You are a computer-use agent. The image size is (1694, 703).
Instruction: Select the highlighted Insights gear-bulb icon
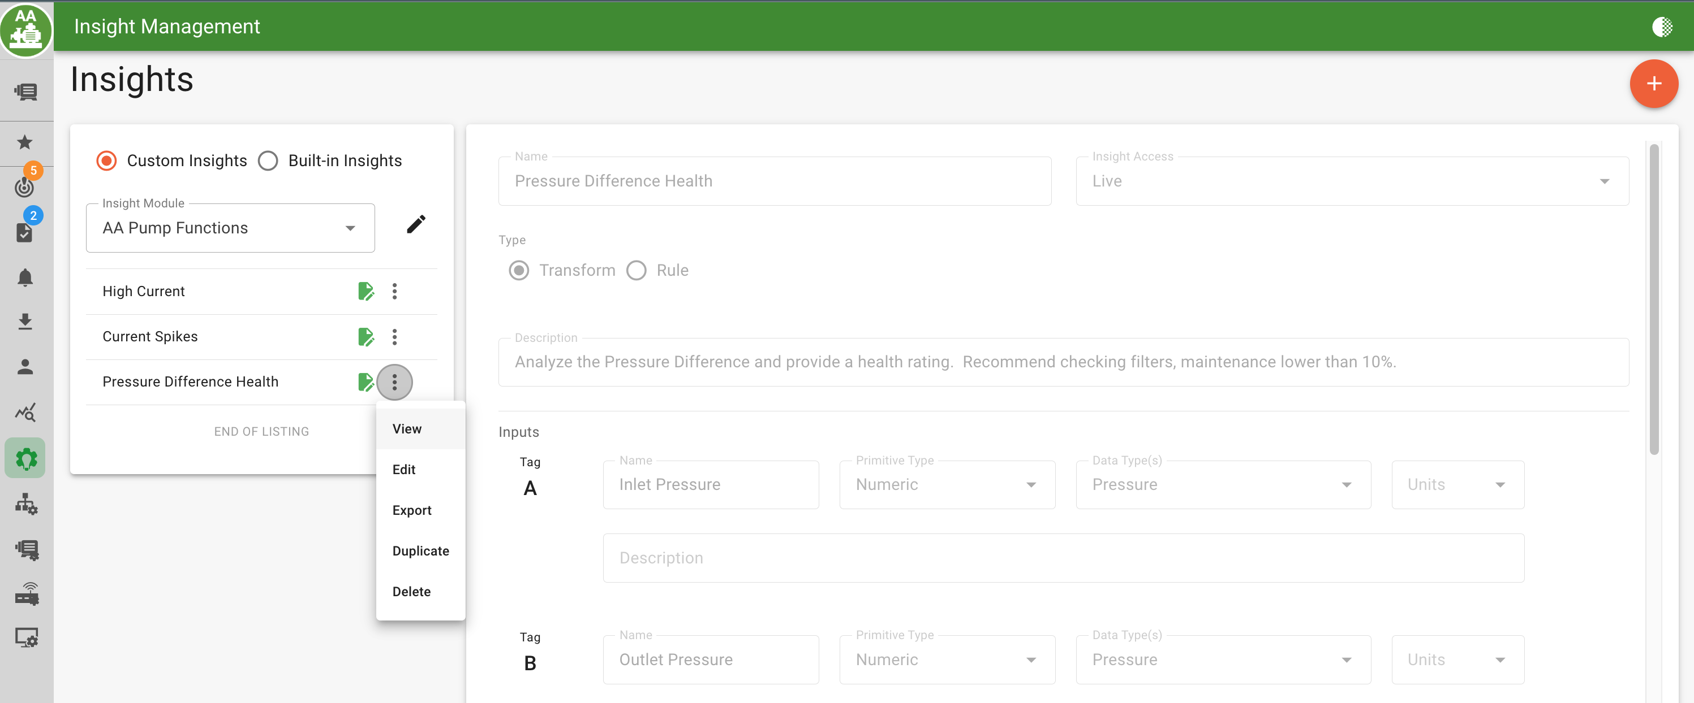[25, 458]
